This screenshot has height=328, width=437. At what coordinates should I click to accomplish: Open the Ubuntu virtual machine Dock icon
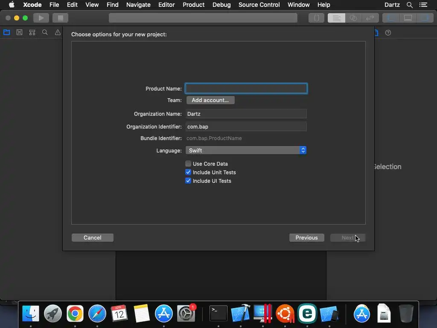tap(285, 313)
